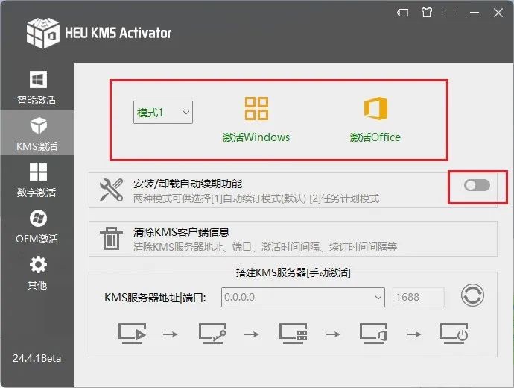Click the activate Windows monitor icon
This screenshot has height=388, width=514.
(x=293, y=334)
